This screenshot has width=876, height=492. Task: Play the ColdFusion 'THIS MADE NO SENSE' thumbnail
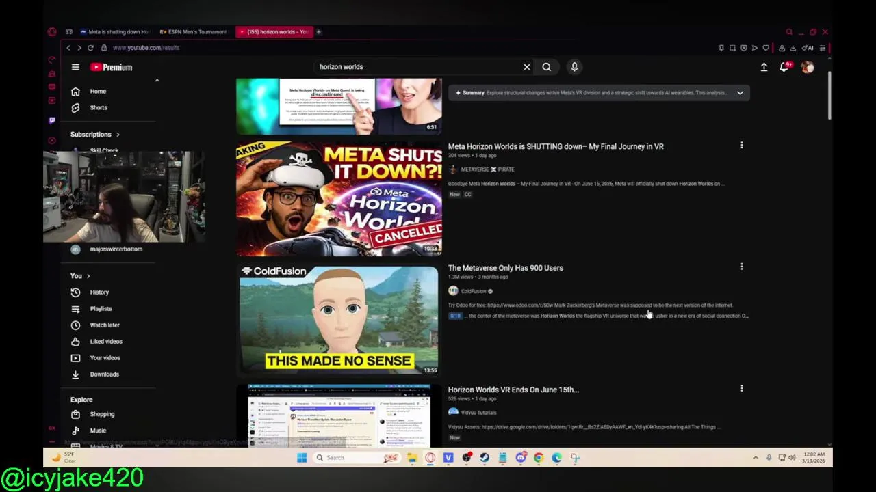pos(339,320)
